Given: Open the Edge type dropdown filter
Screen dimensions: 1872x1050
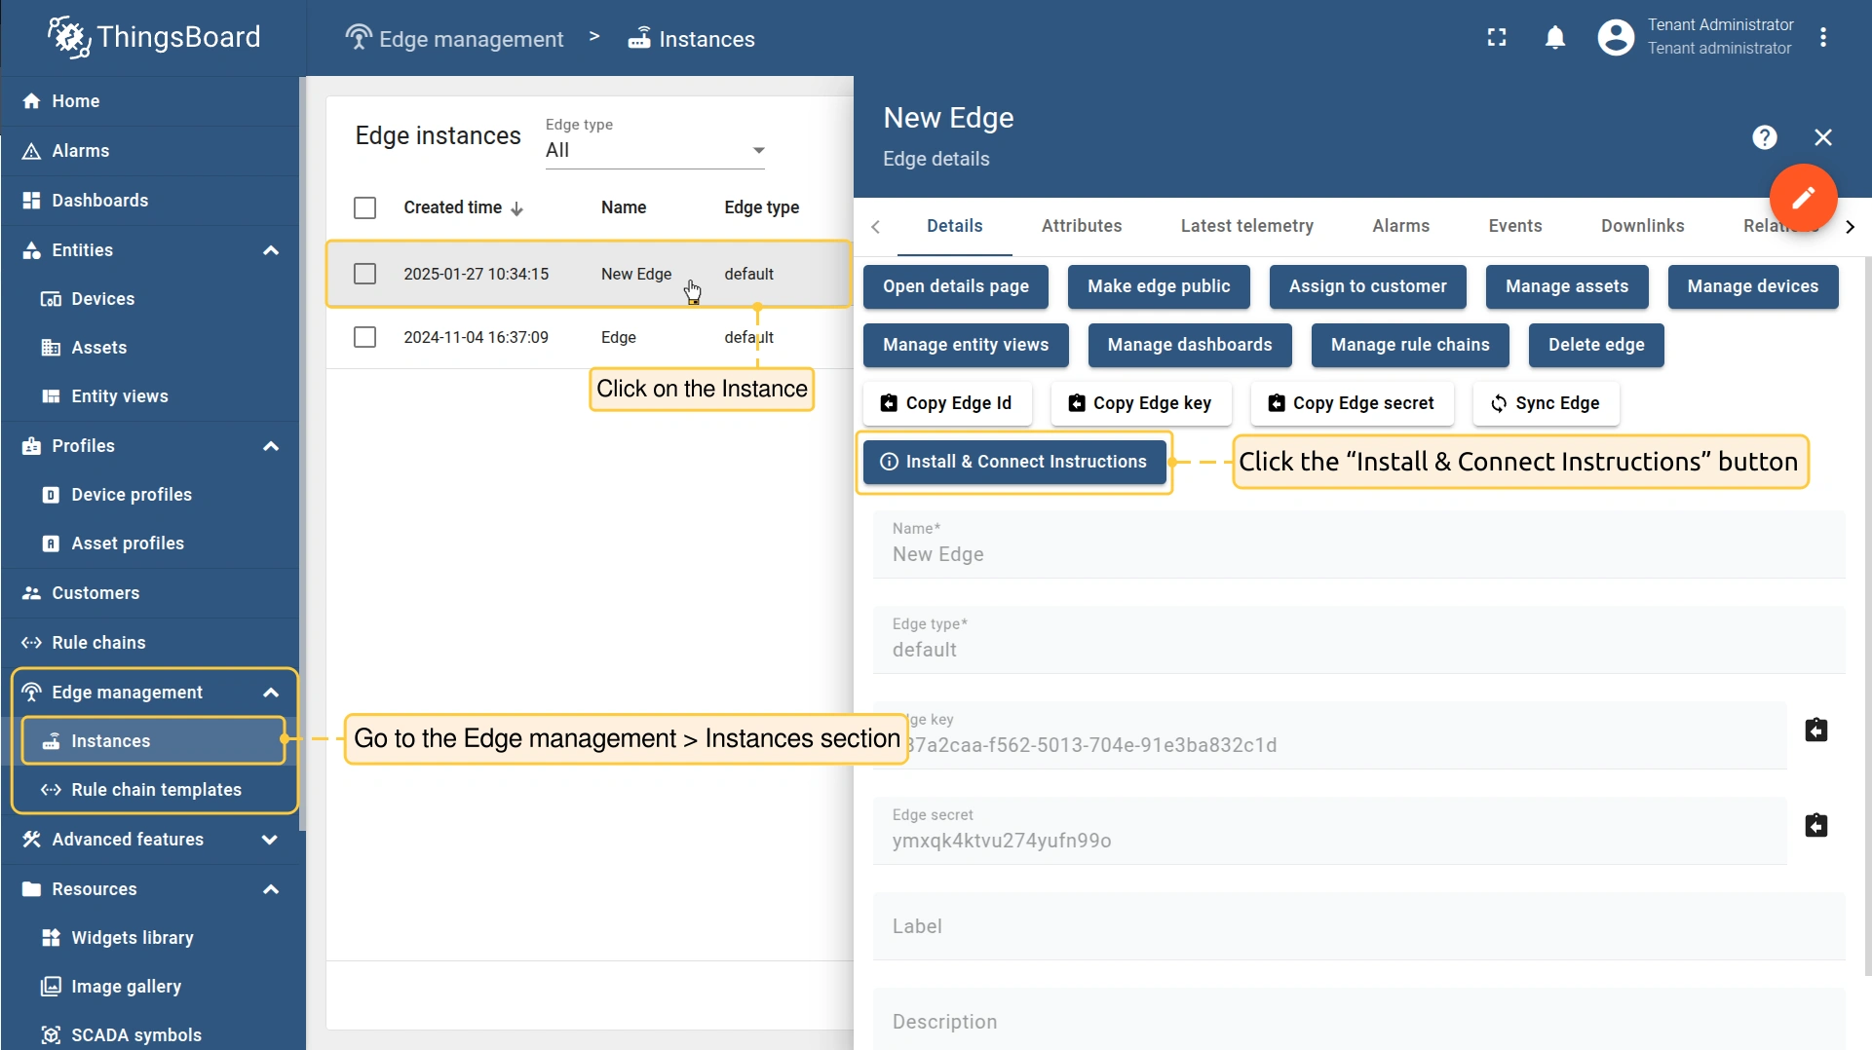Looking at the screenshot, I should tap(655, 150).
